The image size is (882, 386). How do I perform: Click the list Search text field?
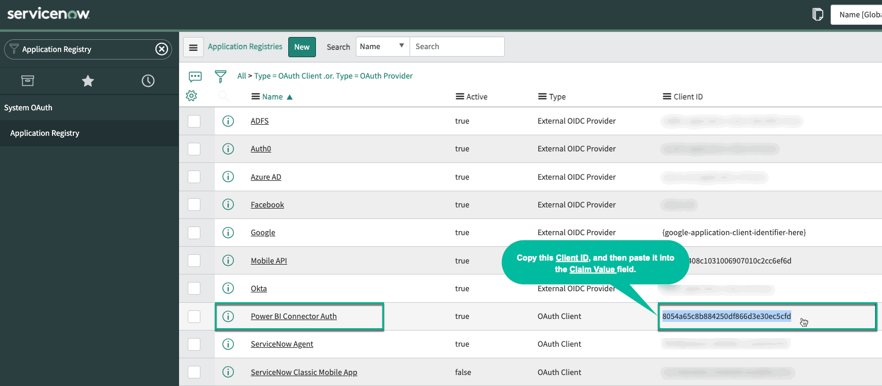tap(456, 47)
